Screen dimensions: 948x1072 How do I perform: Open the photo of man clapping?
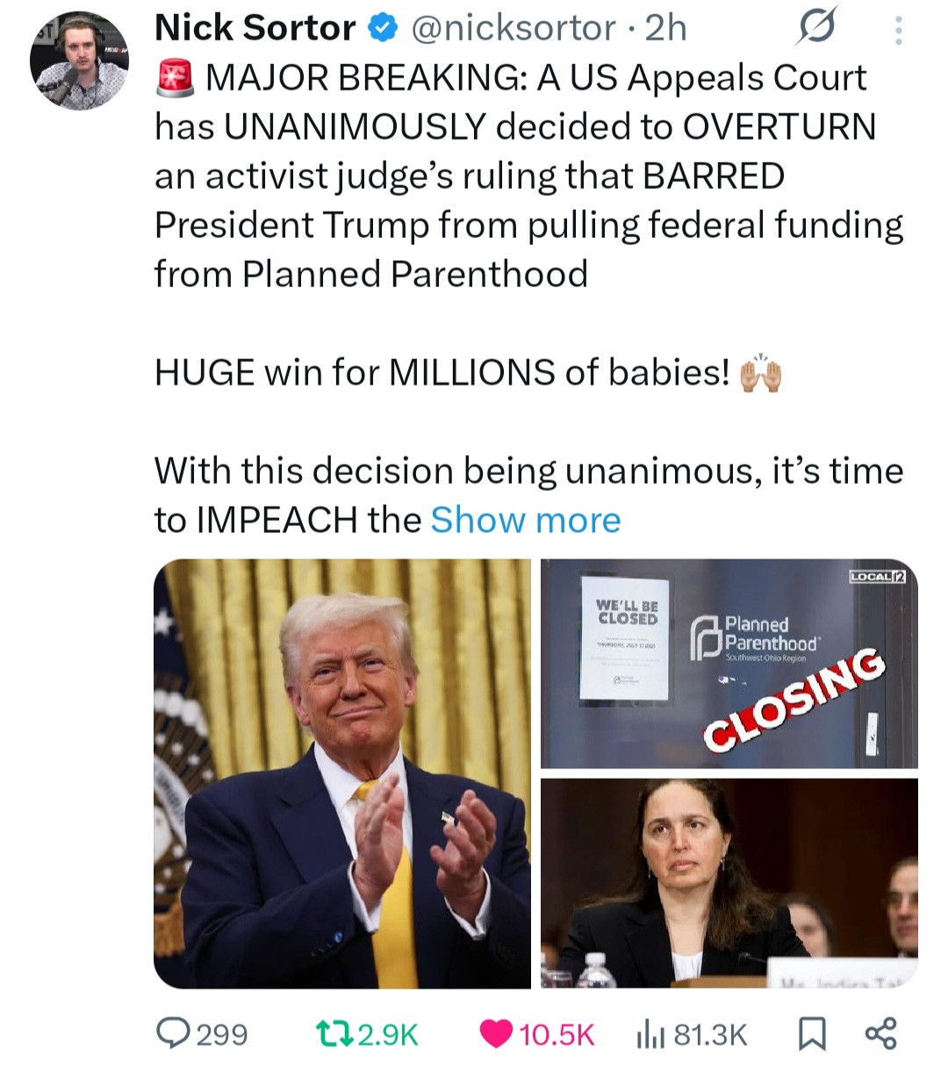pyautogui.click(x=342, y=773)
